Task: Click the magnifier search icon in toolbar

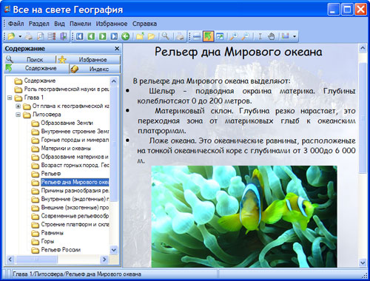Action: click(x=165, y=36)
